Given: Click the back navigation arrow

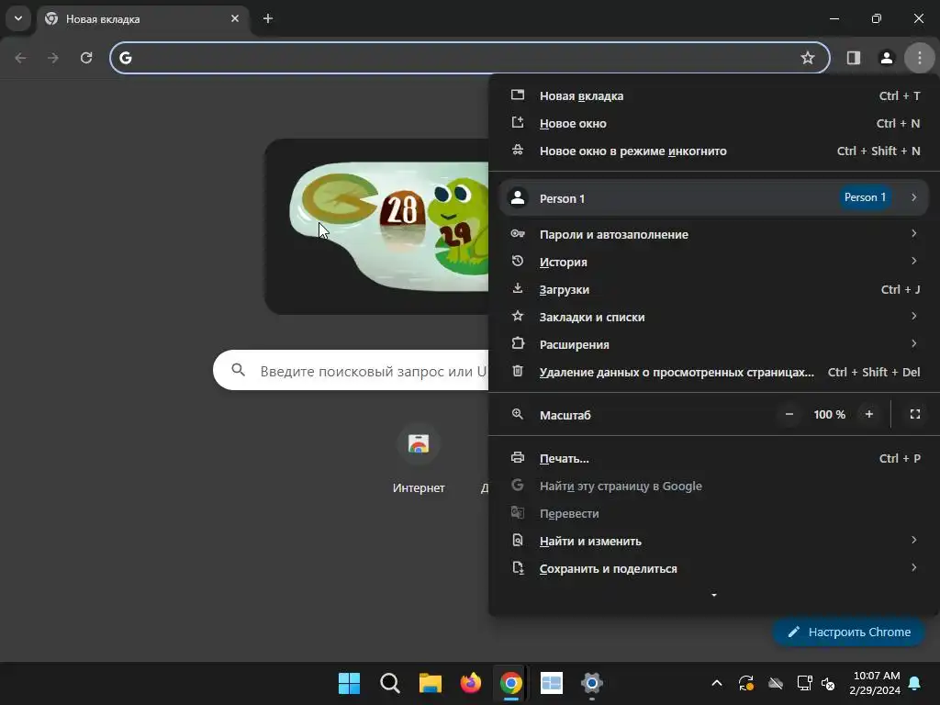Looking at the screenshot, I should coord(20,58).
